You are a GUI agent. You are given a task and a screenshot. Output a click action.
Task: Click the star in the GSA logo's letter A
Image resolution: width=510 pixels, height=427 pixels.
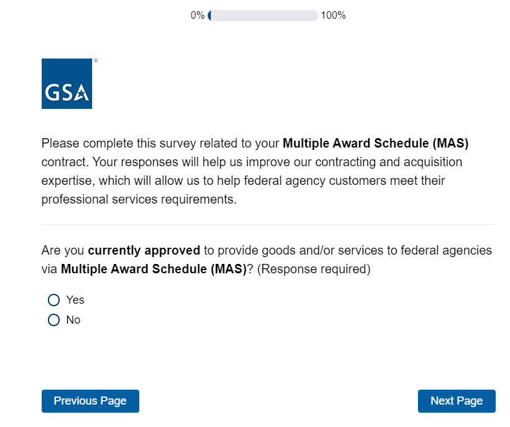(82, 95)
